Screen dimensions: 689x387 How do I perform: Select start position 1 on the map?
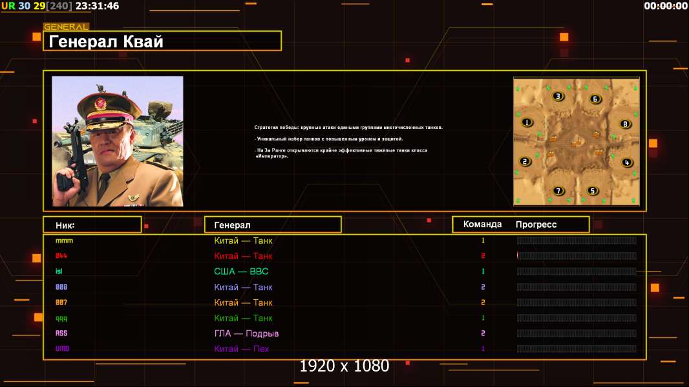(x=526, y=123)
